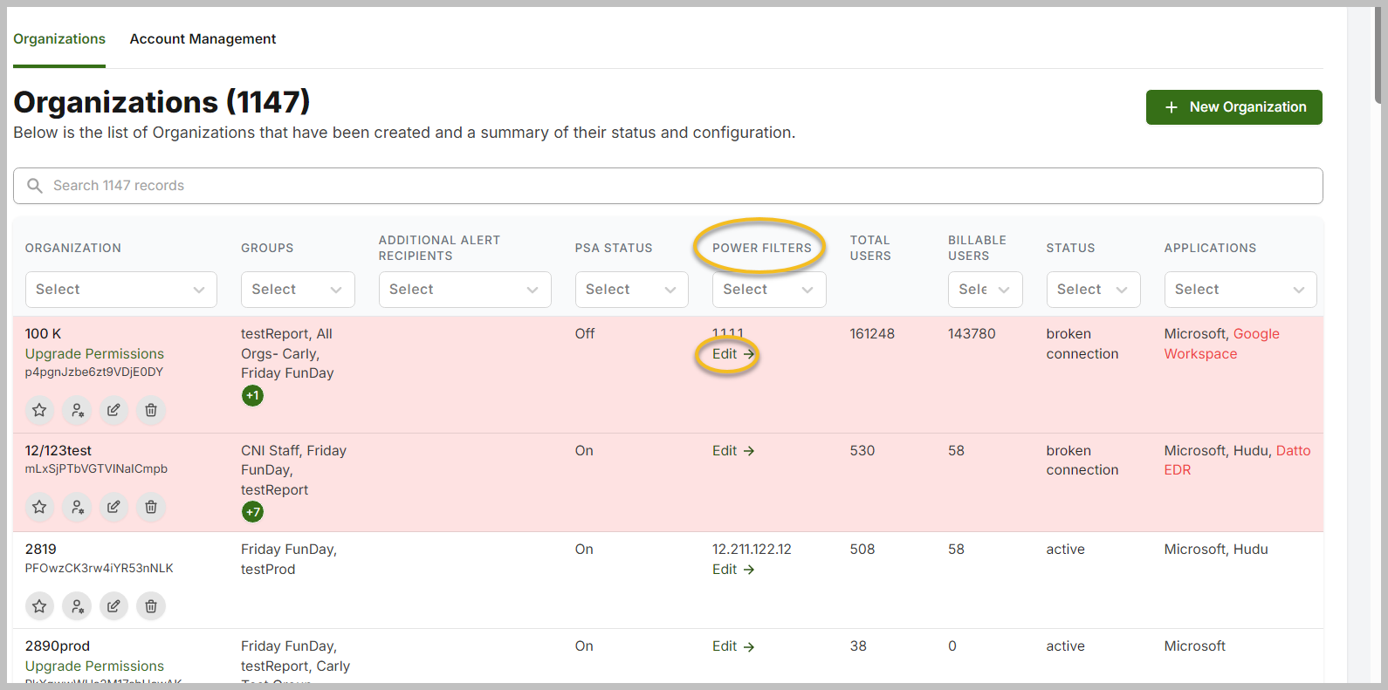
Task: Click the 12/123test organization name
Action: pos(58,451)
